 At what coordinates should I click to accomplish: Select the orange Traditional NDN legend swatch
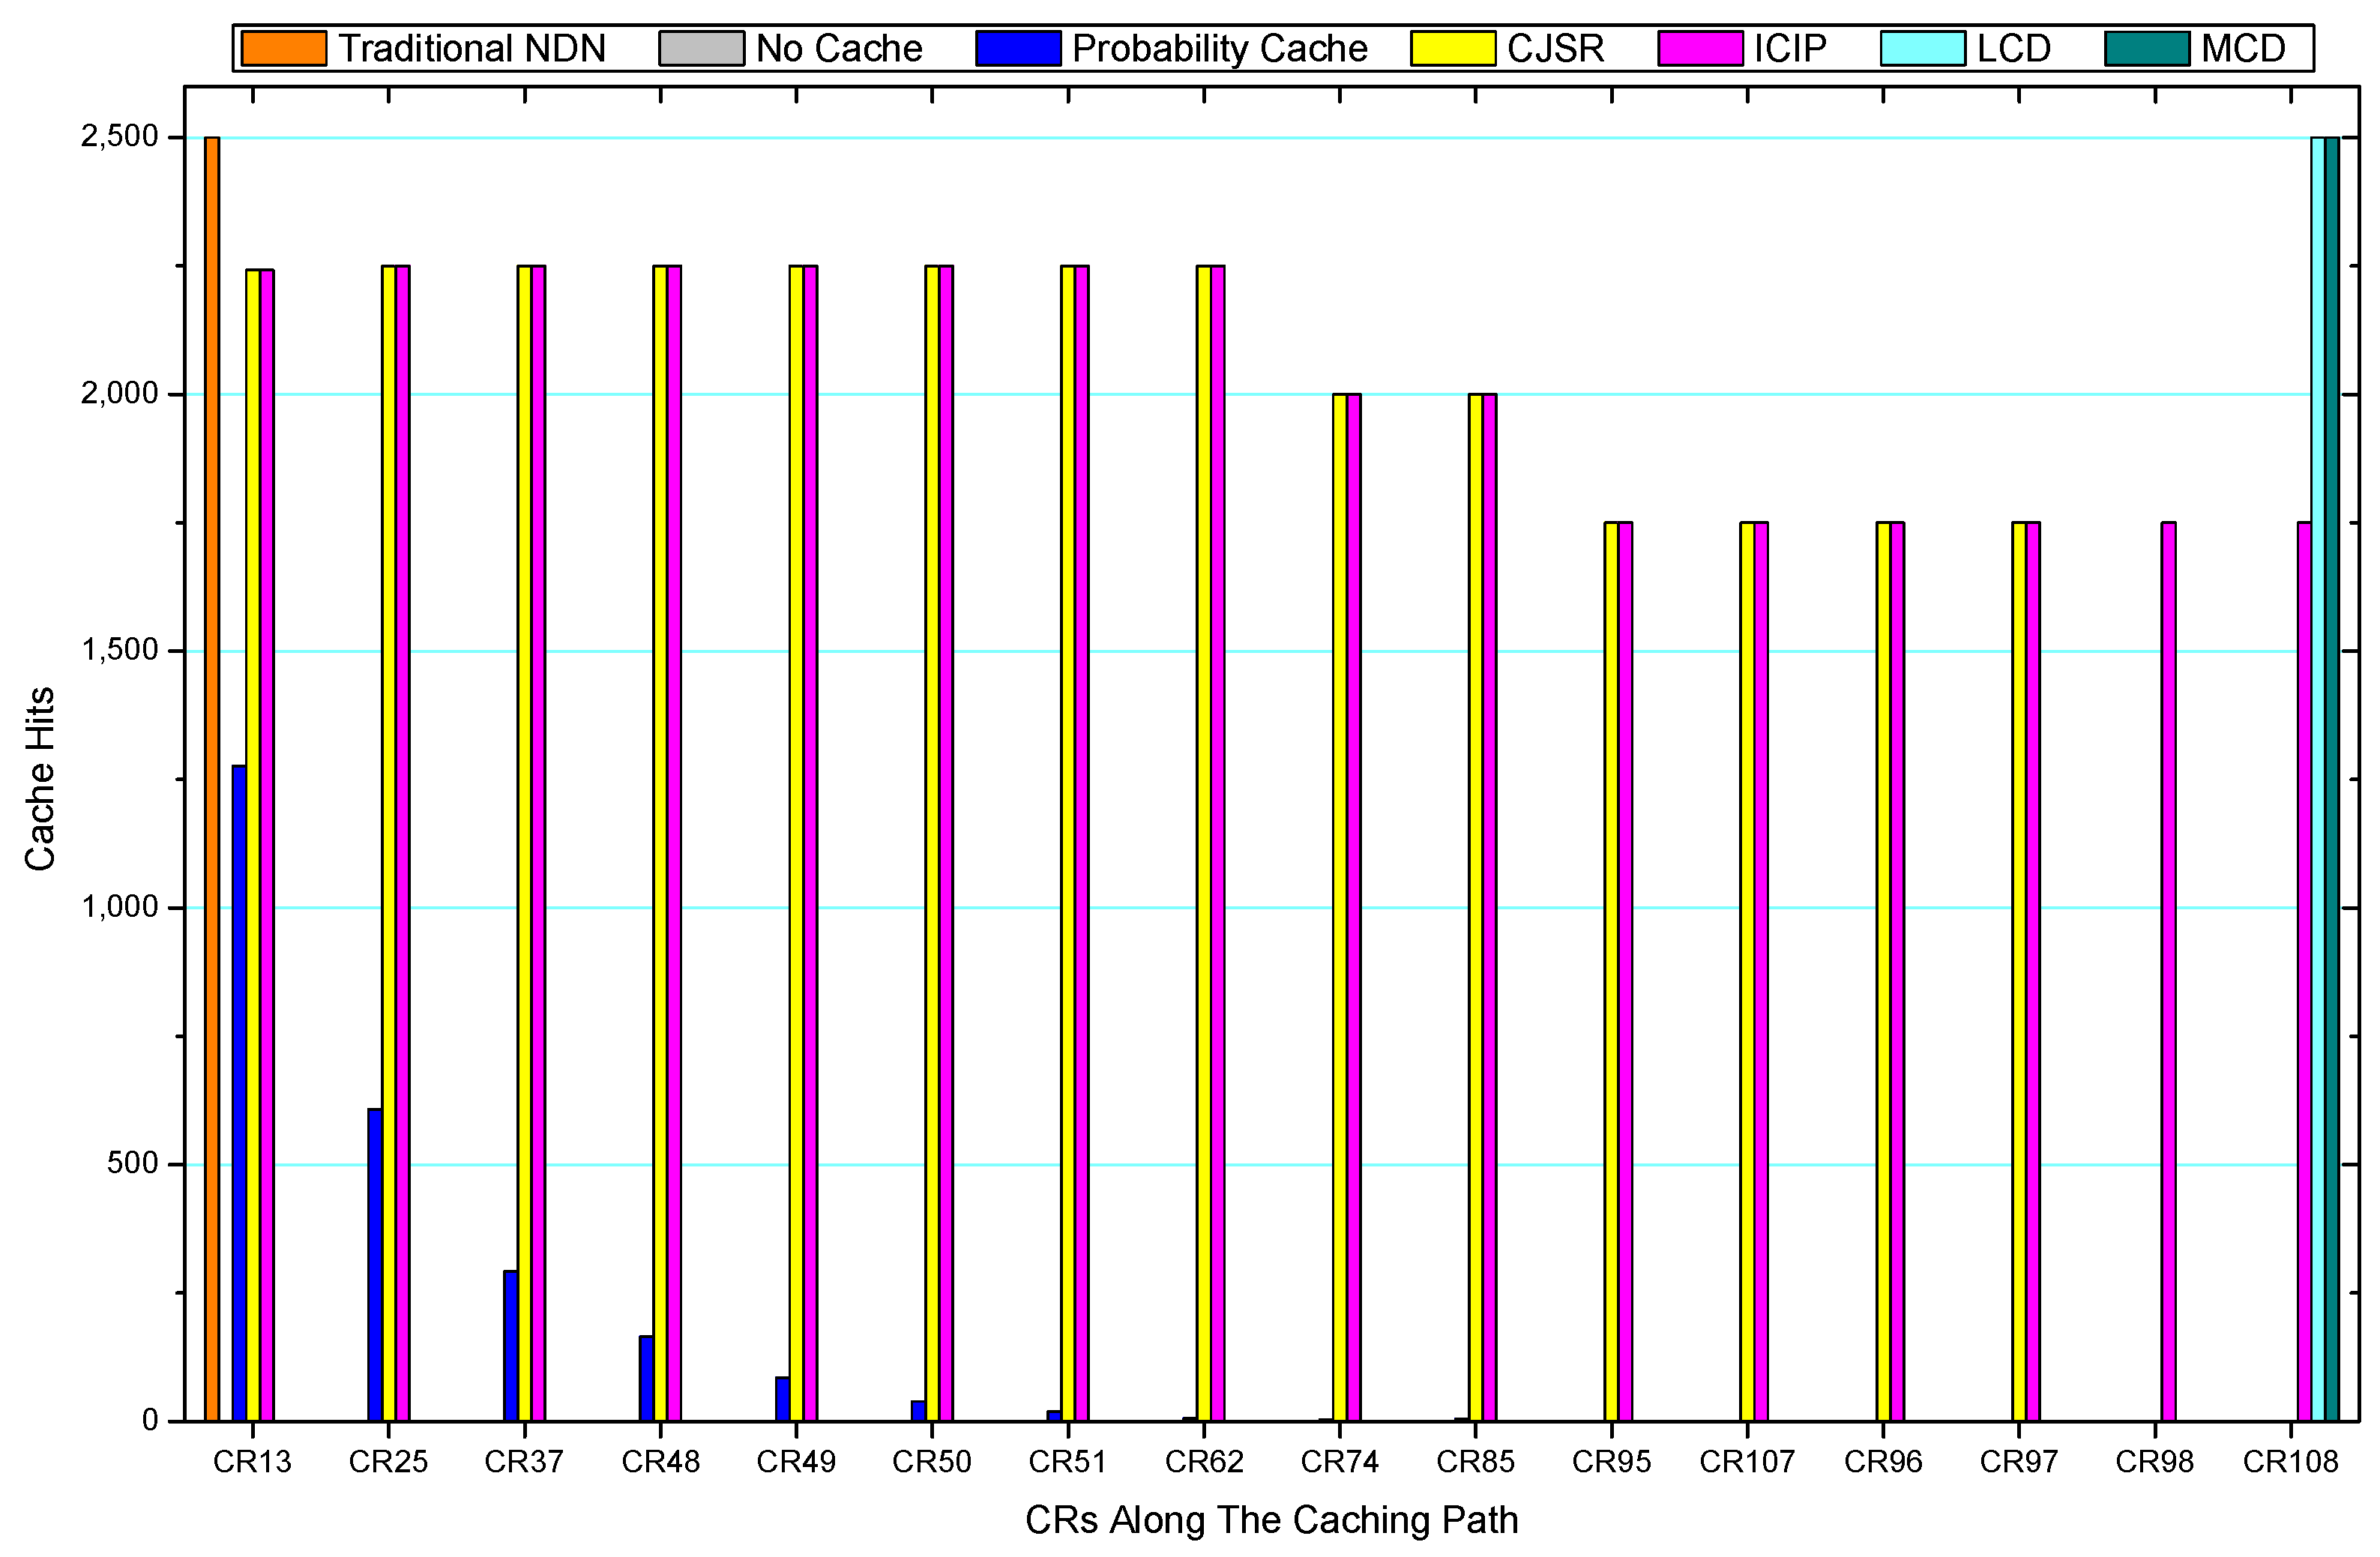point(285,46)
